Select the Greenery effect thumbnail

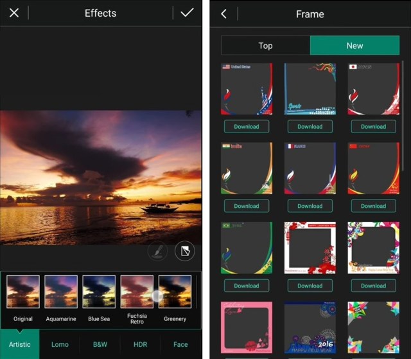175,292
